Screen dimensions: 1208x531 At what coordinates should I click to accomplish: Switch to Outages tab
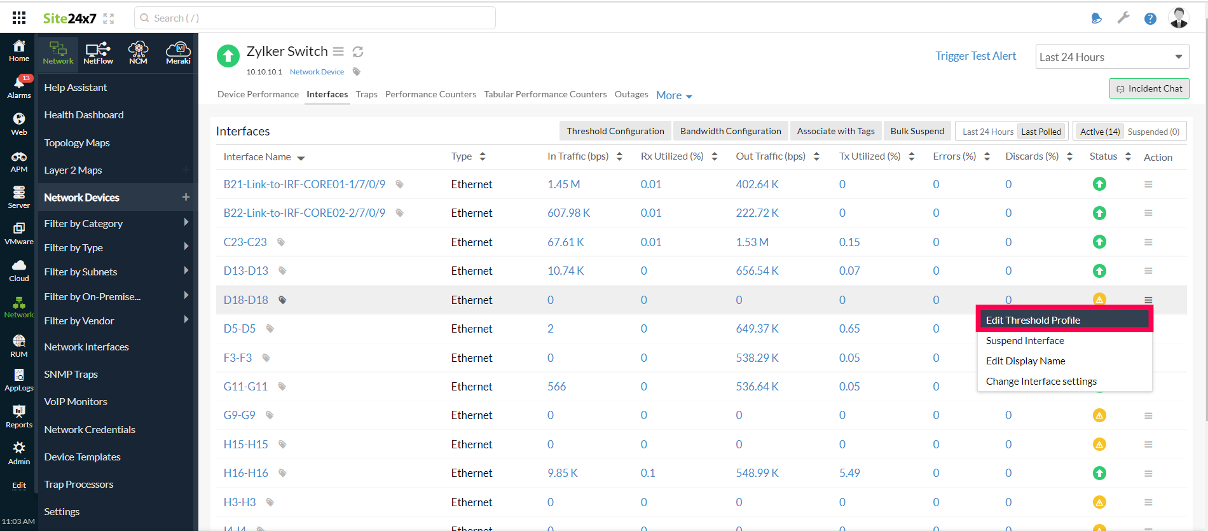(631, 94)
